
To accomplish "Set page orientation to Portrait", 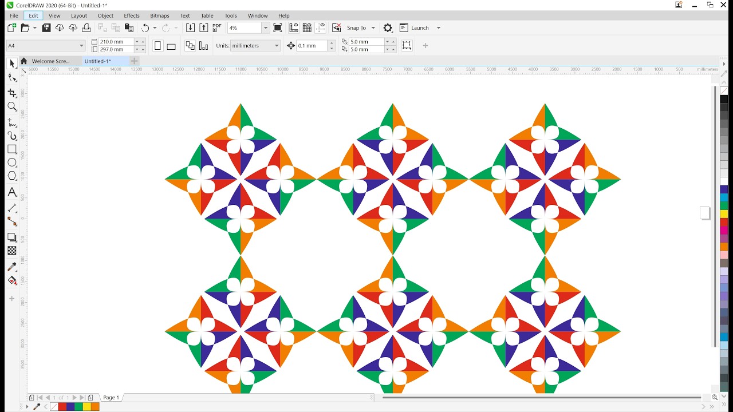I will [x=158, y=46].
